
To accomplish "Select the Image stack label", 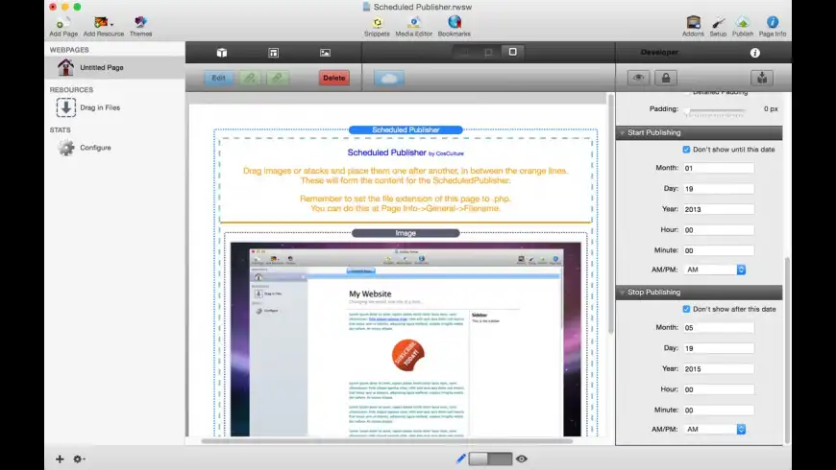I will 406,233.
